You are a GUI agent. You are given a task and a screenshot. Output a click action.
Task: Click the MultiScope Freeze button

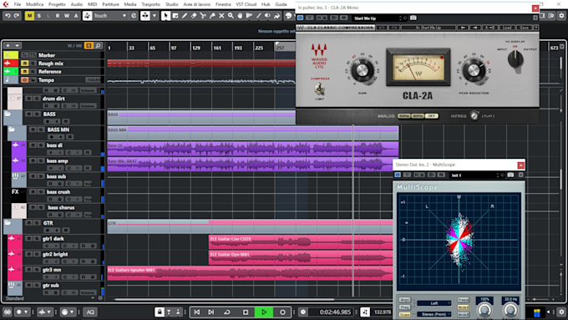pos(463,300)
